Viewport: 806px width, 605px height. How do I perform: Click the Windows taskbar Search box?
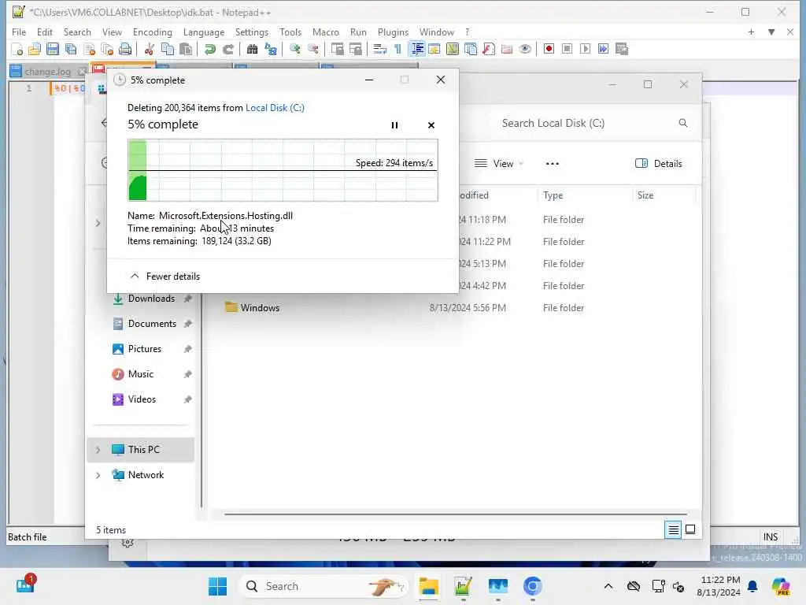click(323, 586)
